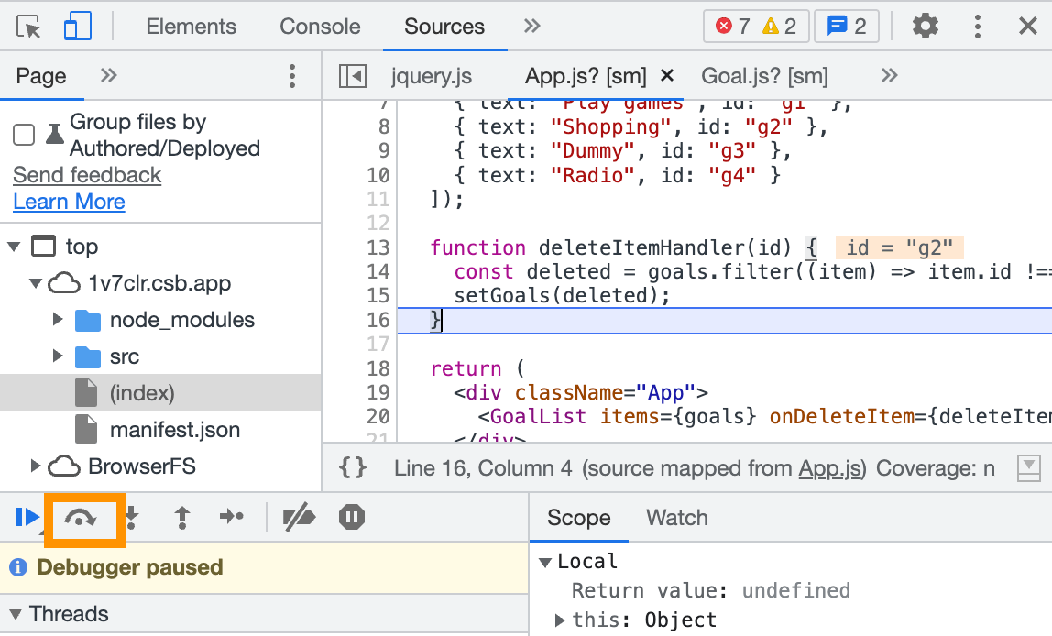Viewport: 1052px width, 636px height.
Task: Click the 1v7clr.csb.app cloud icon
Action: click(64, 283)
